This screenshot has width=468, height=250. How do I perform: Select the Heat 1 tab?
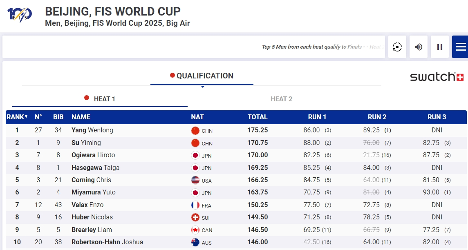coord(100,99)
